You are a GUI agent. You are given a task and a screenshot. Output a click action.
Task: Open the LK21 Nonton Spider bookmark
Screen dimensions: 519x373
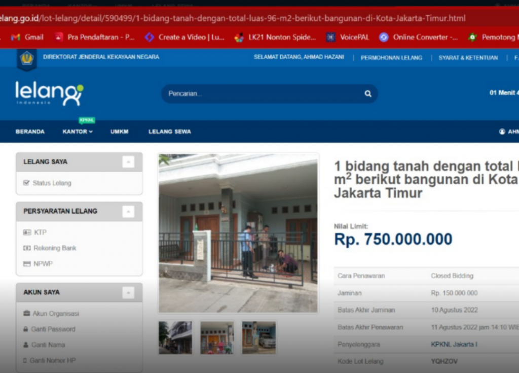point(275,37)
